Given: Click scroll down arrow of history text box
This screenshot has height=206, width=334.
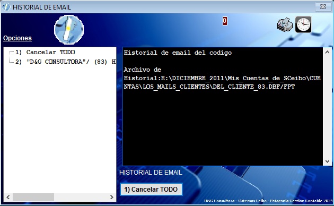Looking at the screenshot, I should (x=328, y=161).
